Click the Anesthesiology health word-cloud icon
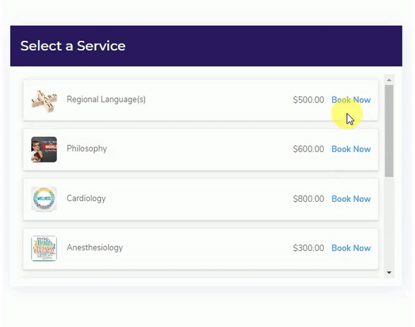This screenshot has width=415, height=327. (x=44, y=248)
